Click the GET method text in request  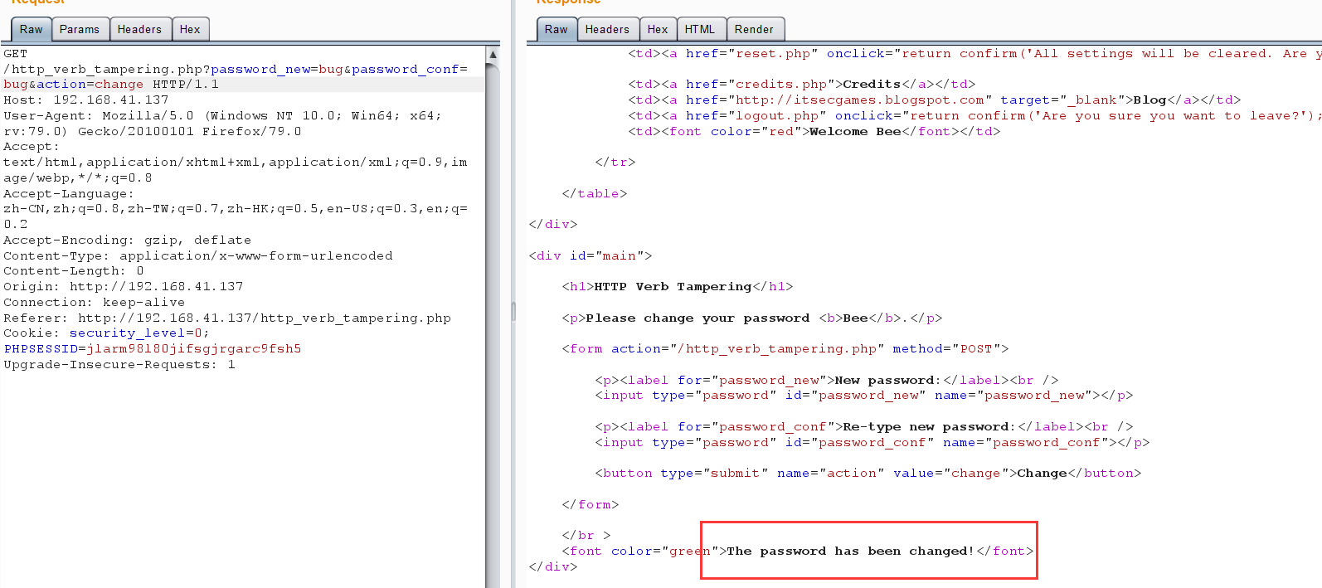coord(16,53)
